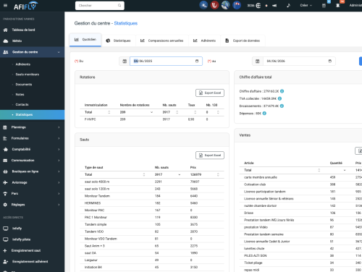Screen dimensions: 362x272
Task: Switch to the Quotidien tab
Action: (85, 40)
